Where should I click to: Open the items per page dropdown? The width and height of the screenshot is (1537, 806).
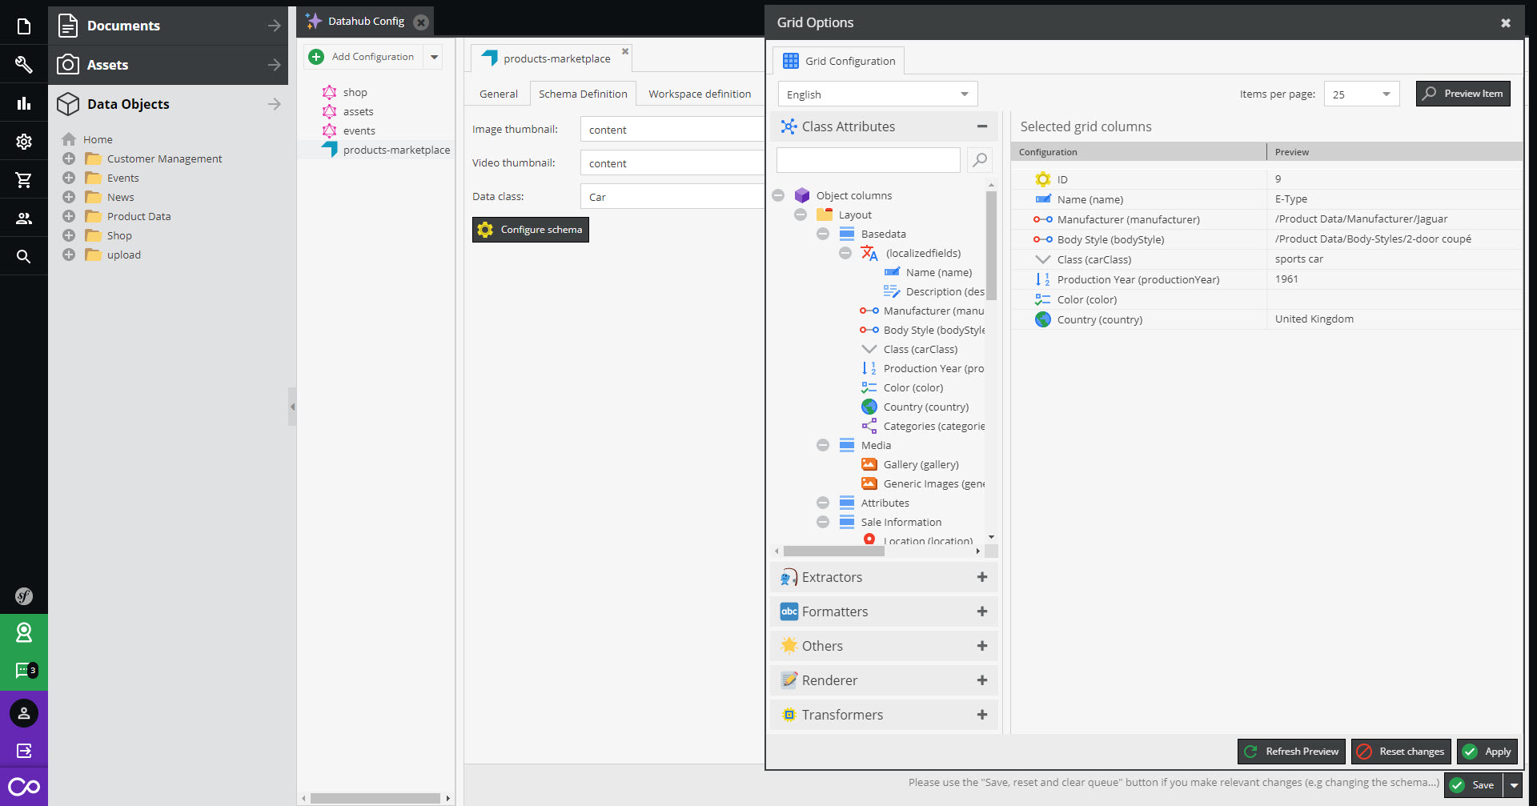(x=1361, y=94)
